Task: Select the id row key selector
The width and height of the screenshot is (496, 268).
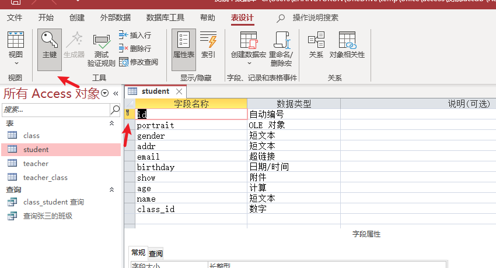Action: click(x=130, y=114)
